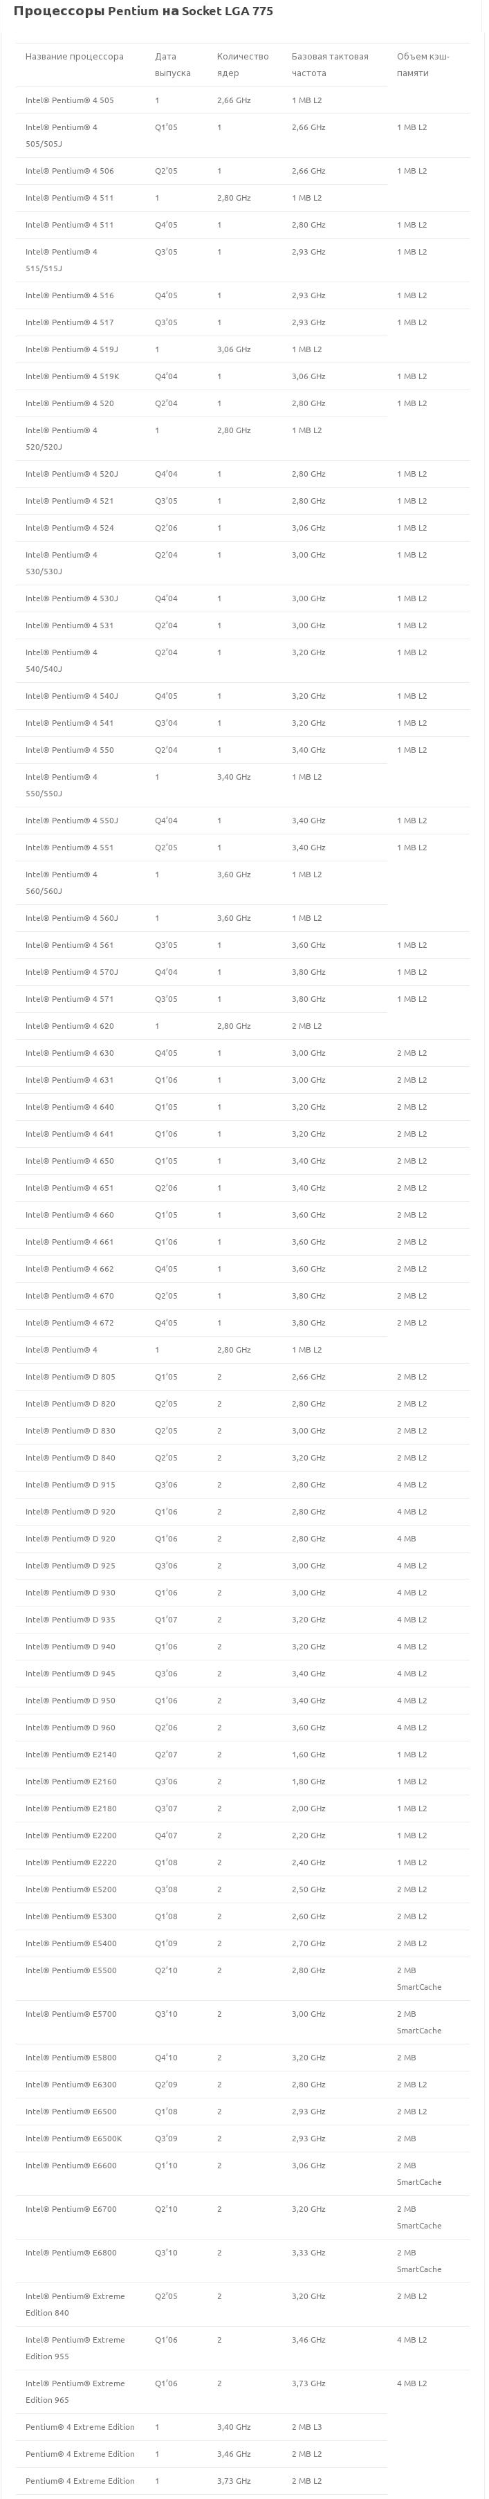
Task: Click the '2 MB L3' cell
Action: click(306, 2426)
